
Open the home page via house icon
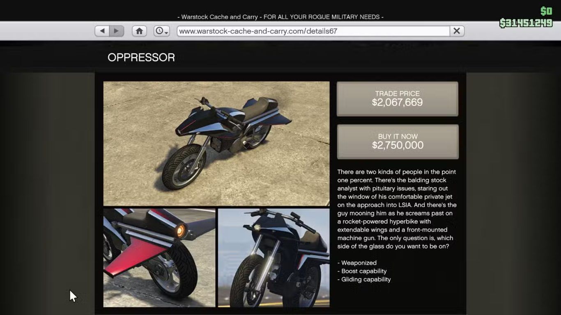pos(139,31)
